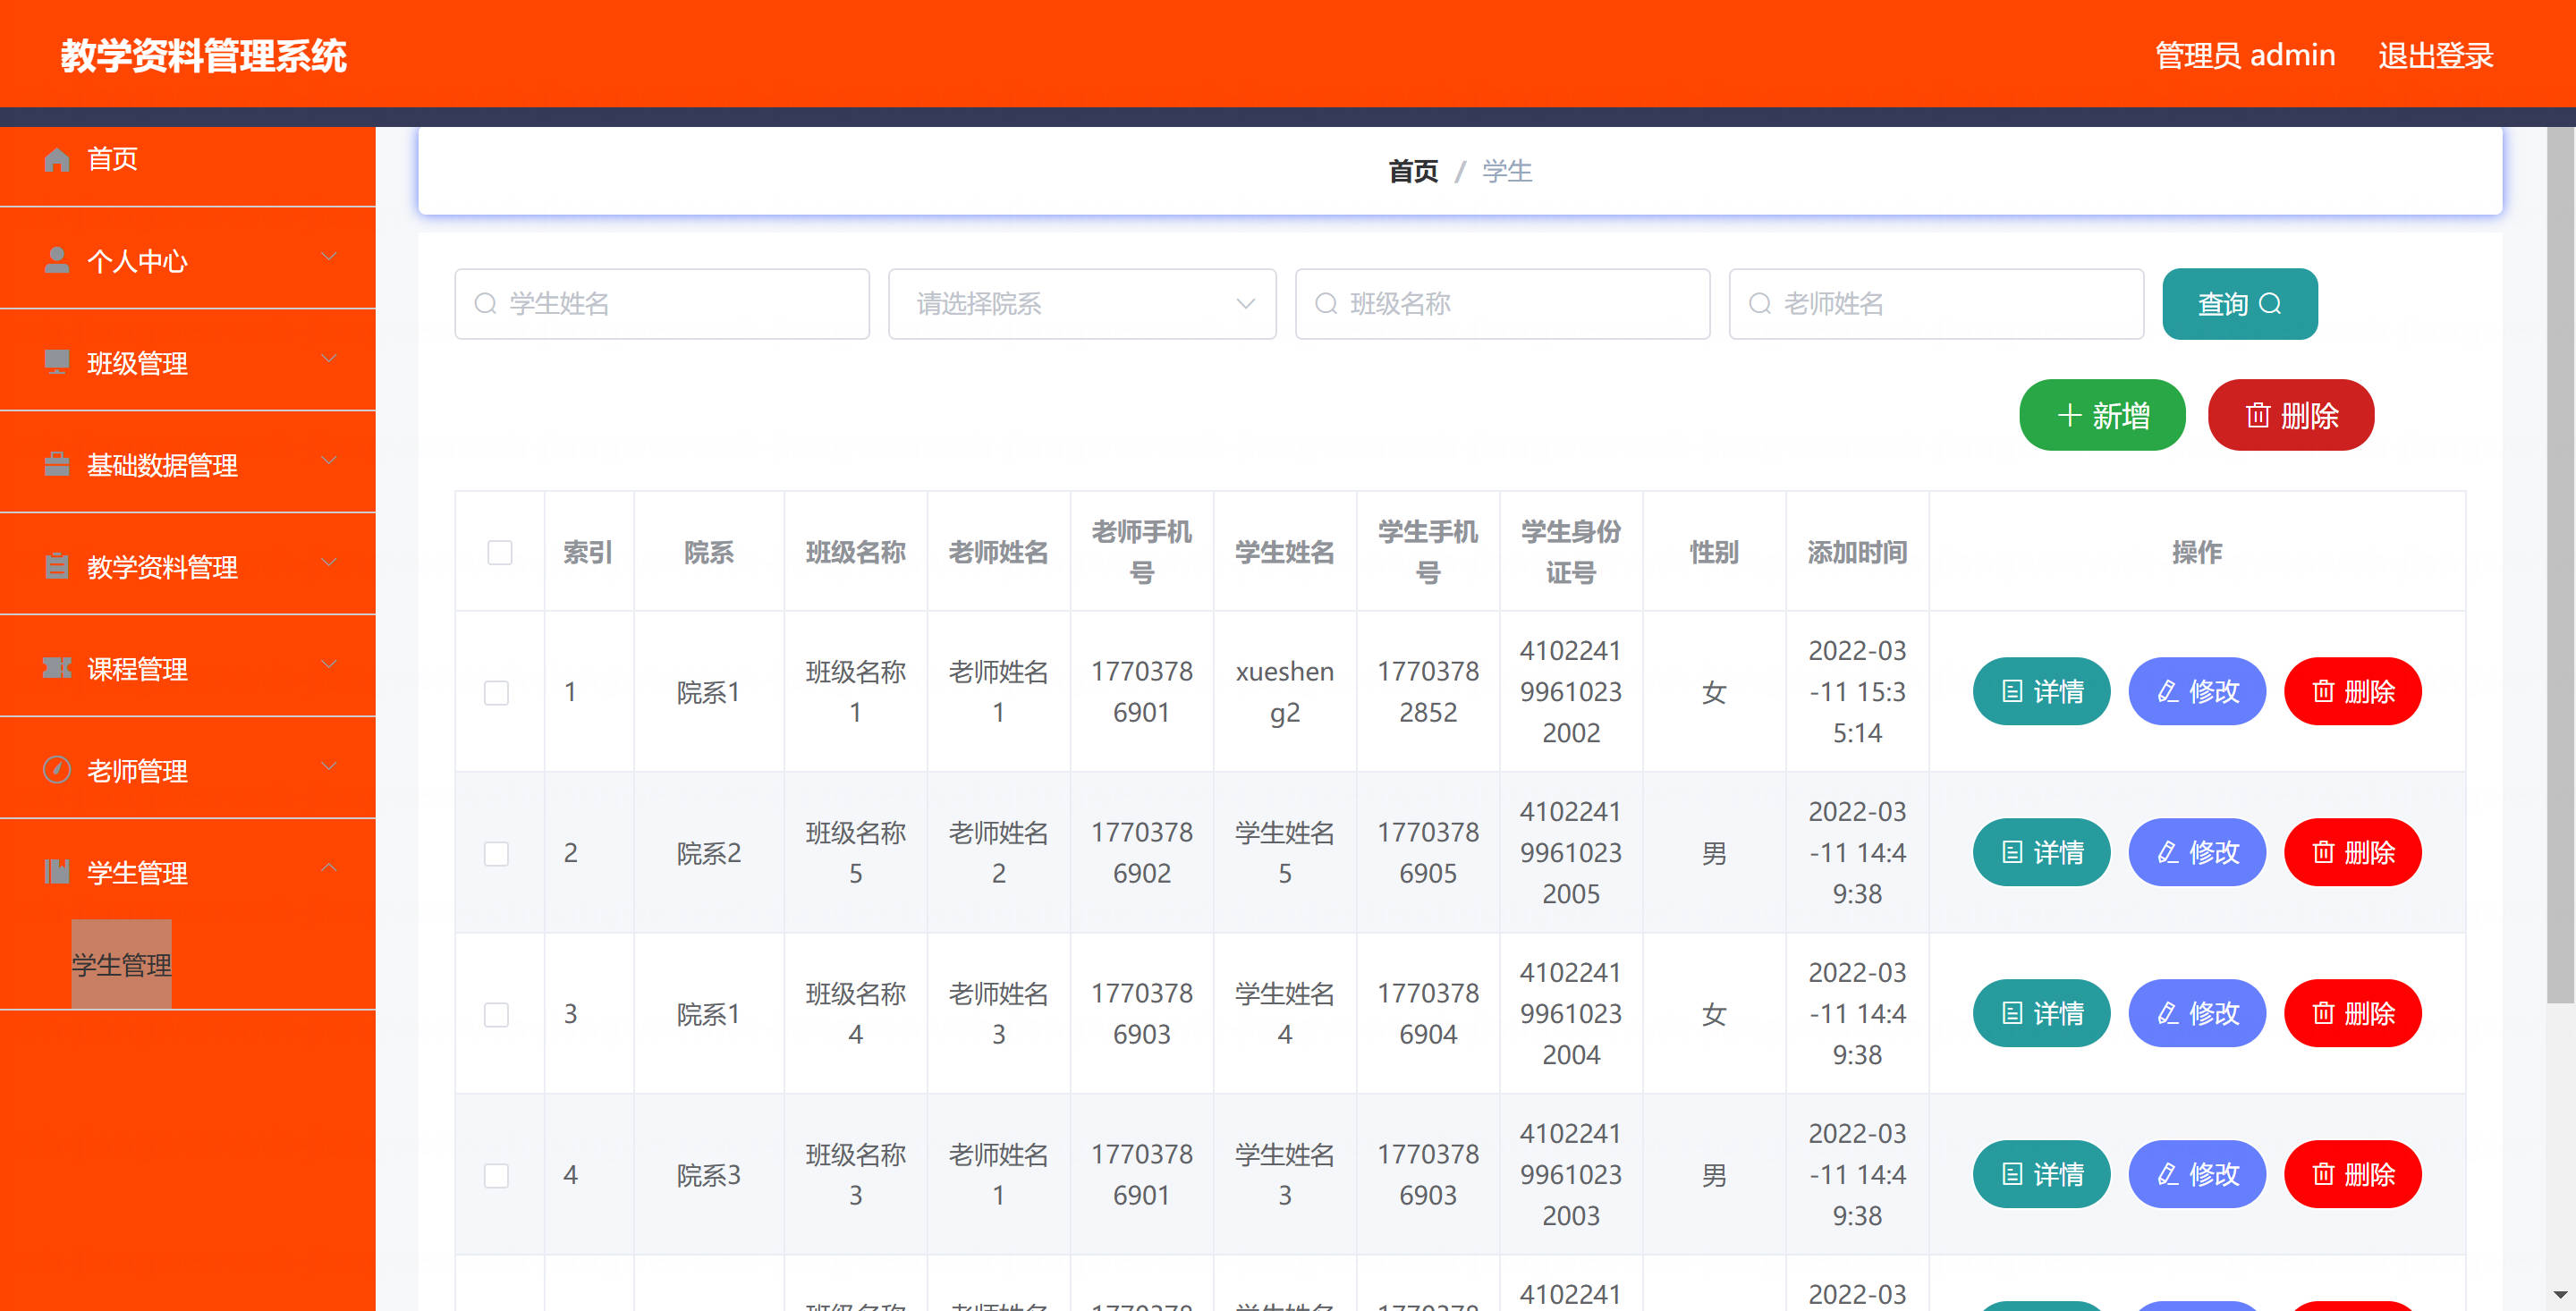Check the checkbox for row 2 学生姓名5
This screenshot has width=2576, height=1311.
click(x=497, y=853)
